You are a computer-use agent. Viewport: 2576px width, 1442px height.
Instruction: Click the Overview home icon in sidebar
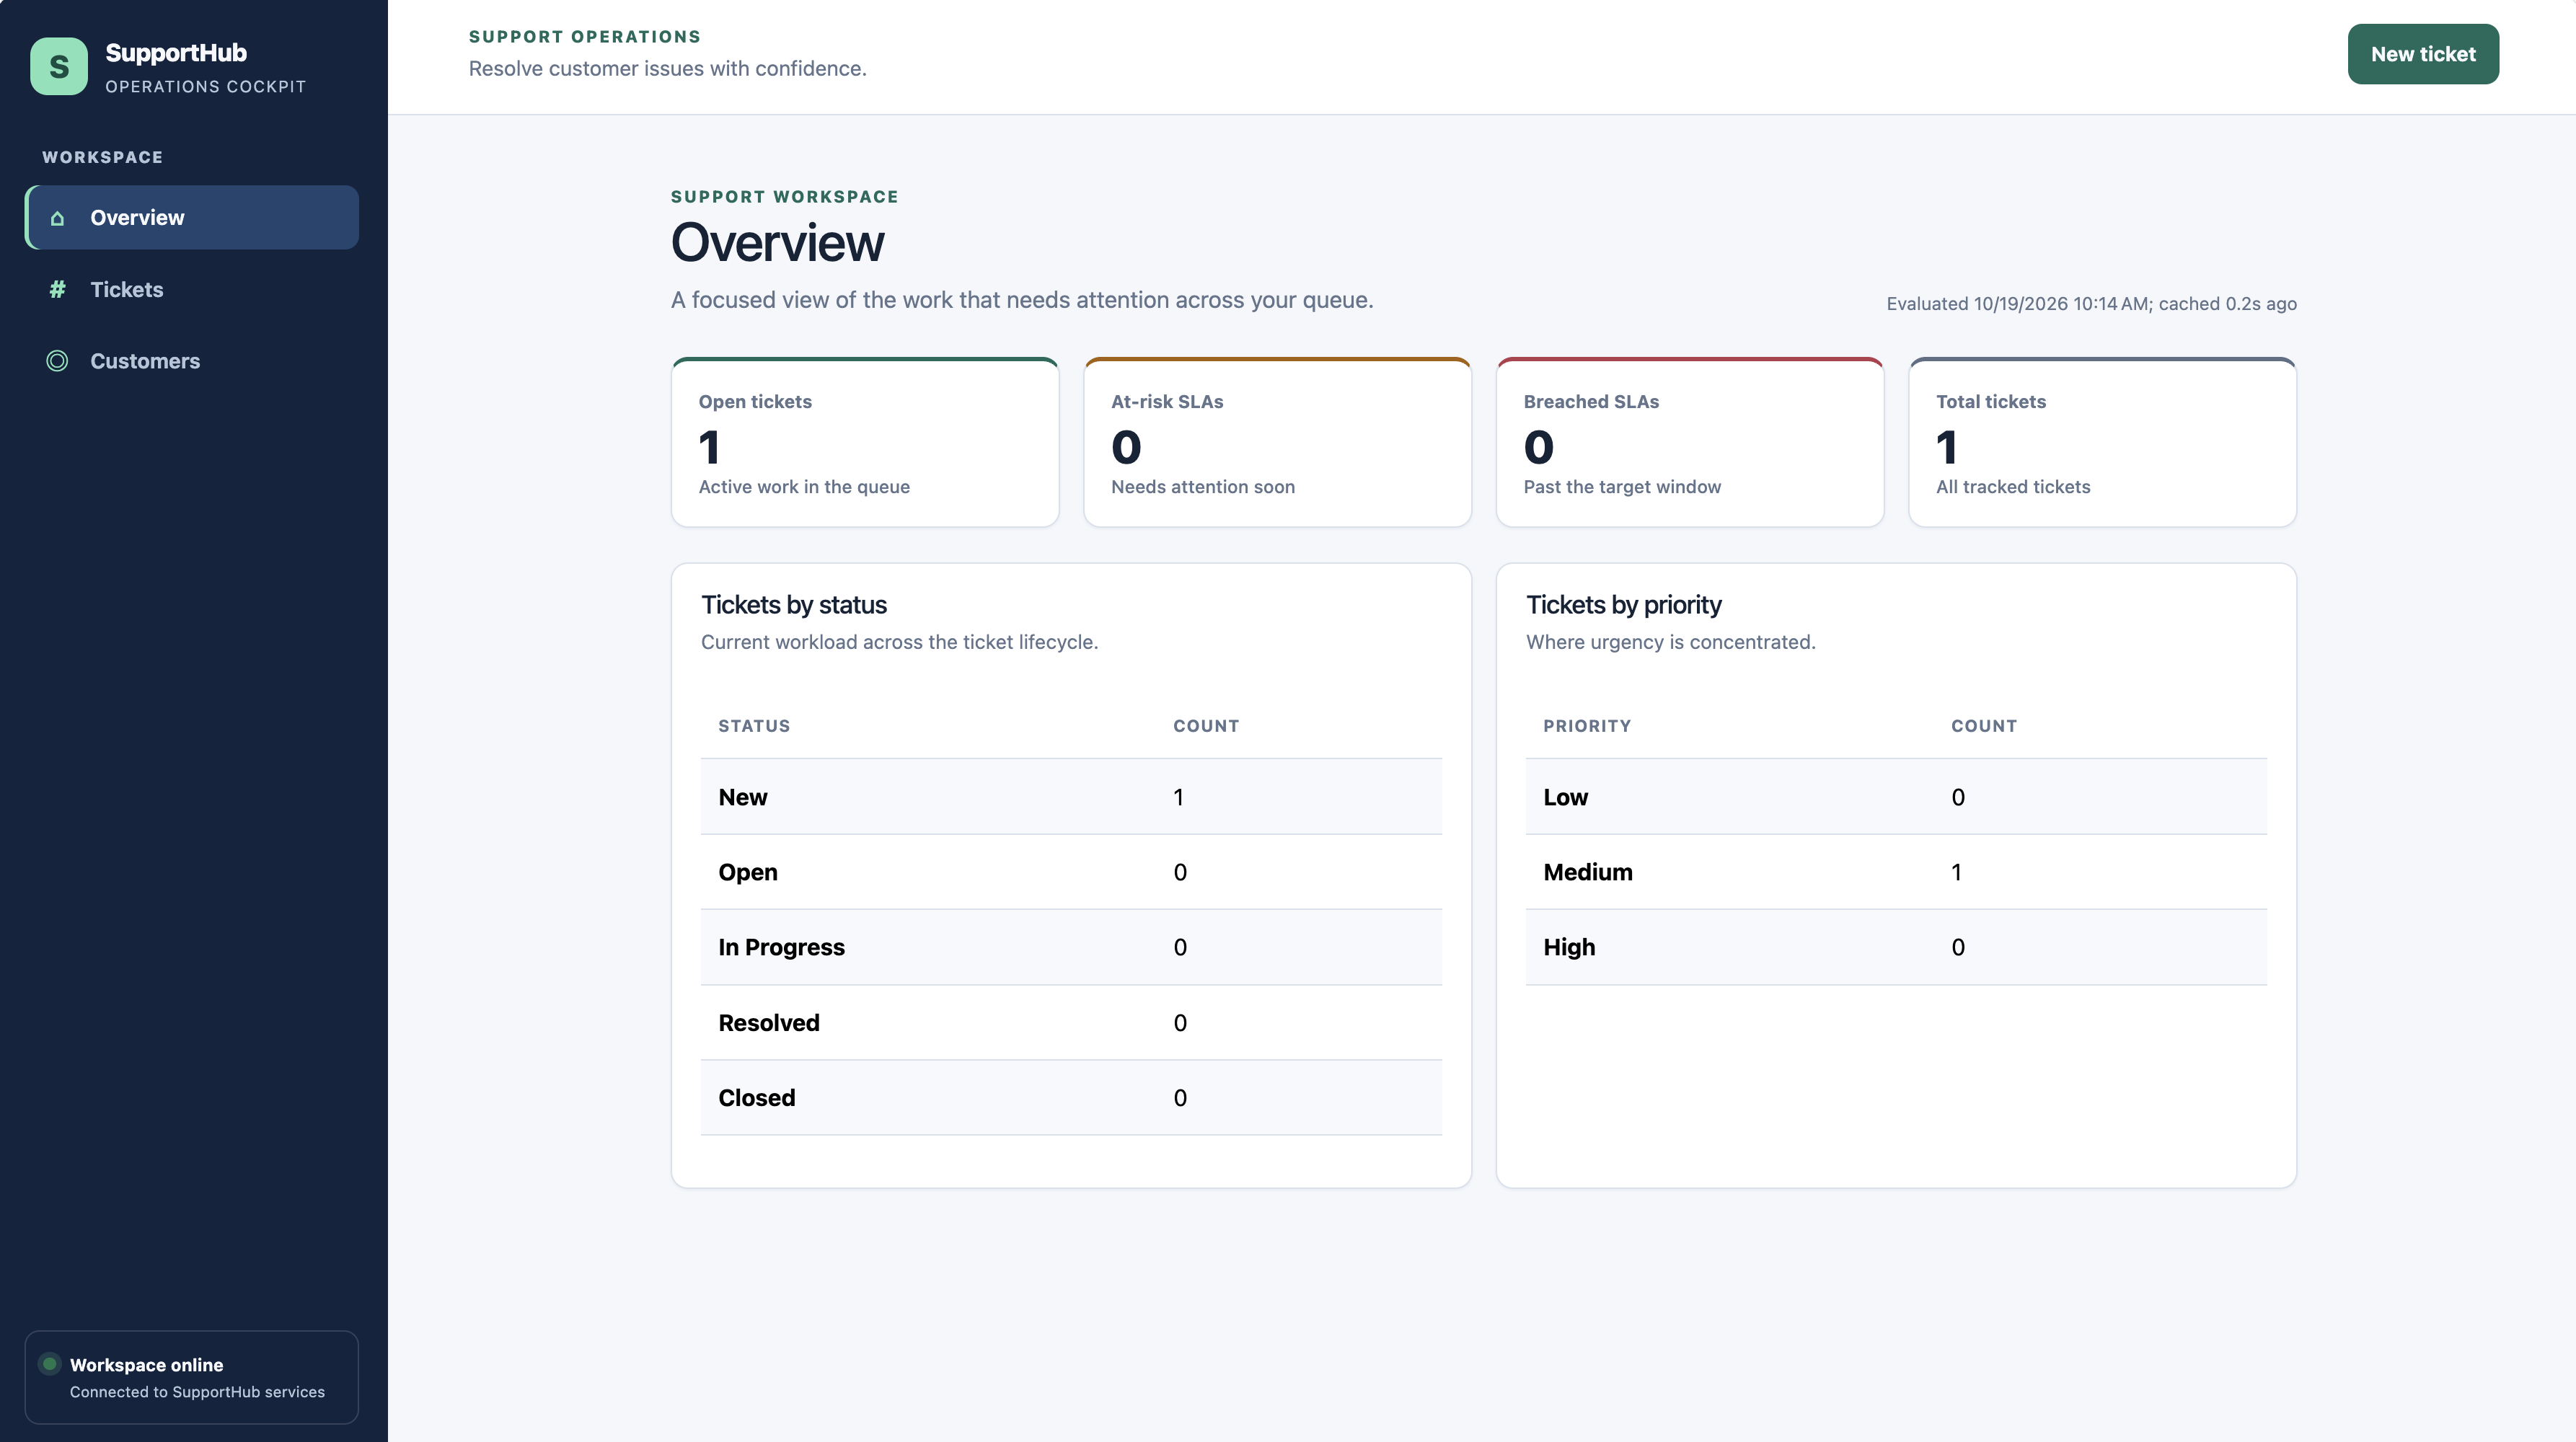[57, 218]
